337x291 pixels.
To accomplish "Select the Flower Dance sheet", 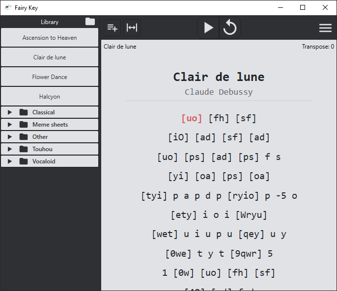I will pyautogui.click(x=50, y=77).
